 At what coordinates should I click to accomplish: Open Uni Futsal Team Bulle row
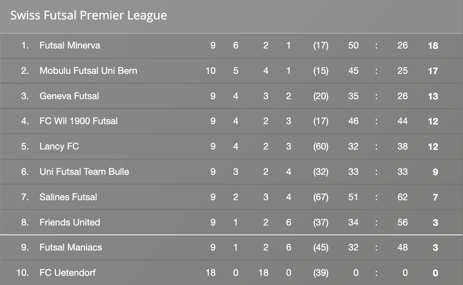pos(84,172)
